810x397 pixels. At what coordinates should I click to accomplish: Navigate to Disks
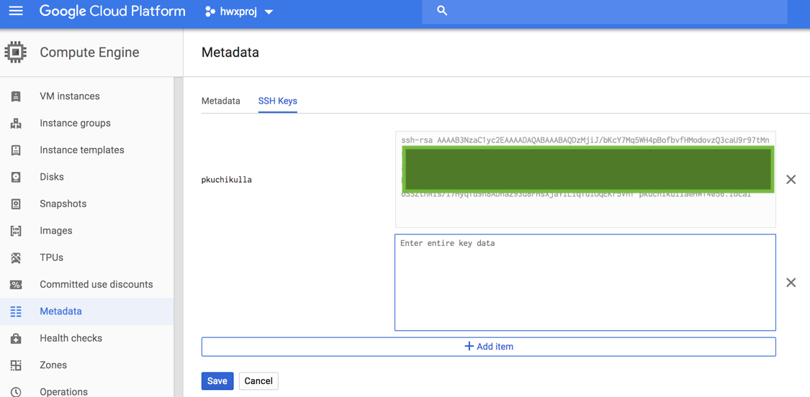tap(52, 177)
